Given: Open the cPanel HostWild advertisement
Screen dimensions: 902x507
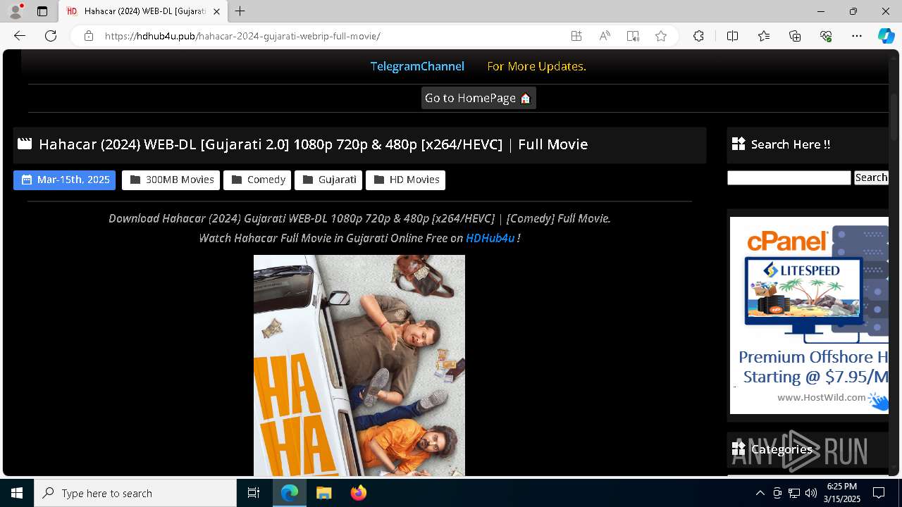Looking at the screenshot, I should (809, 315).
